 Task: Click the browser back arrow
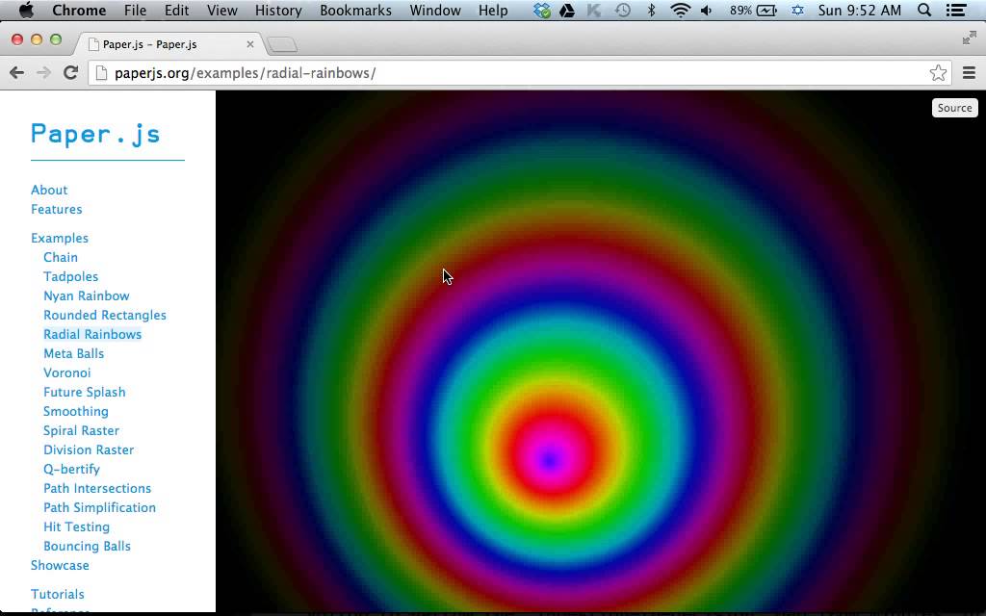pos(17,73)
